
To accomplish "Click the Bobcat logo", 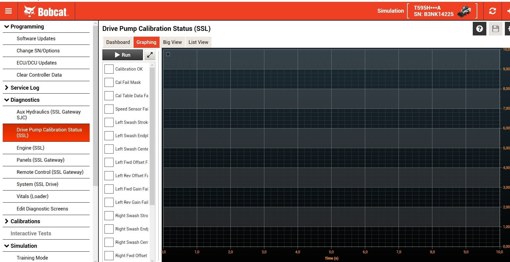I will click(46, 12).
